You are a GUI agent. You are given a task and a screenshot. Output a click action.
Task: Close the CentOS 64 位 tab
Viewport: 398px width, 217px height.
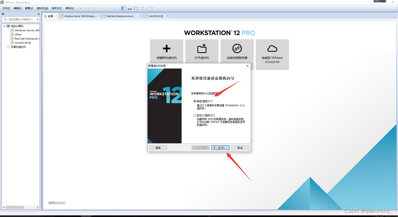167,16
